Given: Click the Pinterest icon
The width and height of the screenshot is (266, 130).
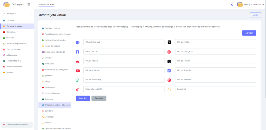Looking at the screenshot, I should click(169, 80).
